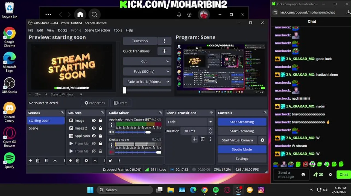Zoom in preview with plus icon
Screen dimensions: 351x196
[46, 94]
